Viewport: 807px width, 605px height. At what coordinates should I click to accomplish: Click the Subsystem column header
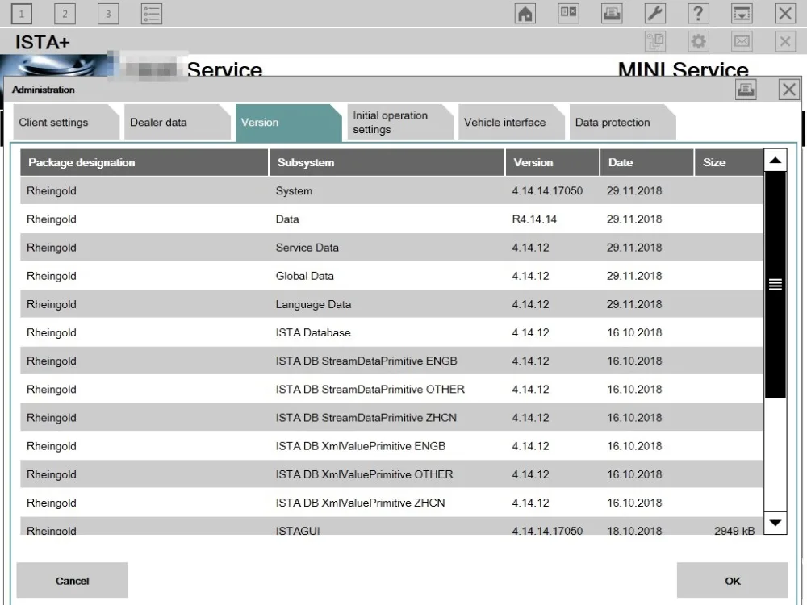pos(387,163)
